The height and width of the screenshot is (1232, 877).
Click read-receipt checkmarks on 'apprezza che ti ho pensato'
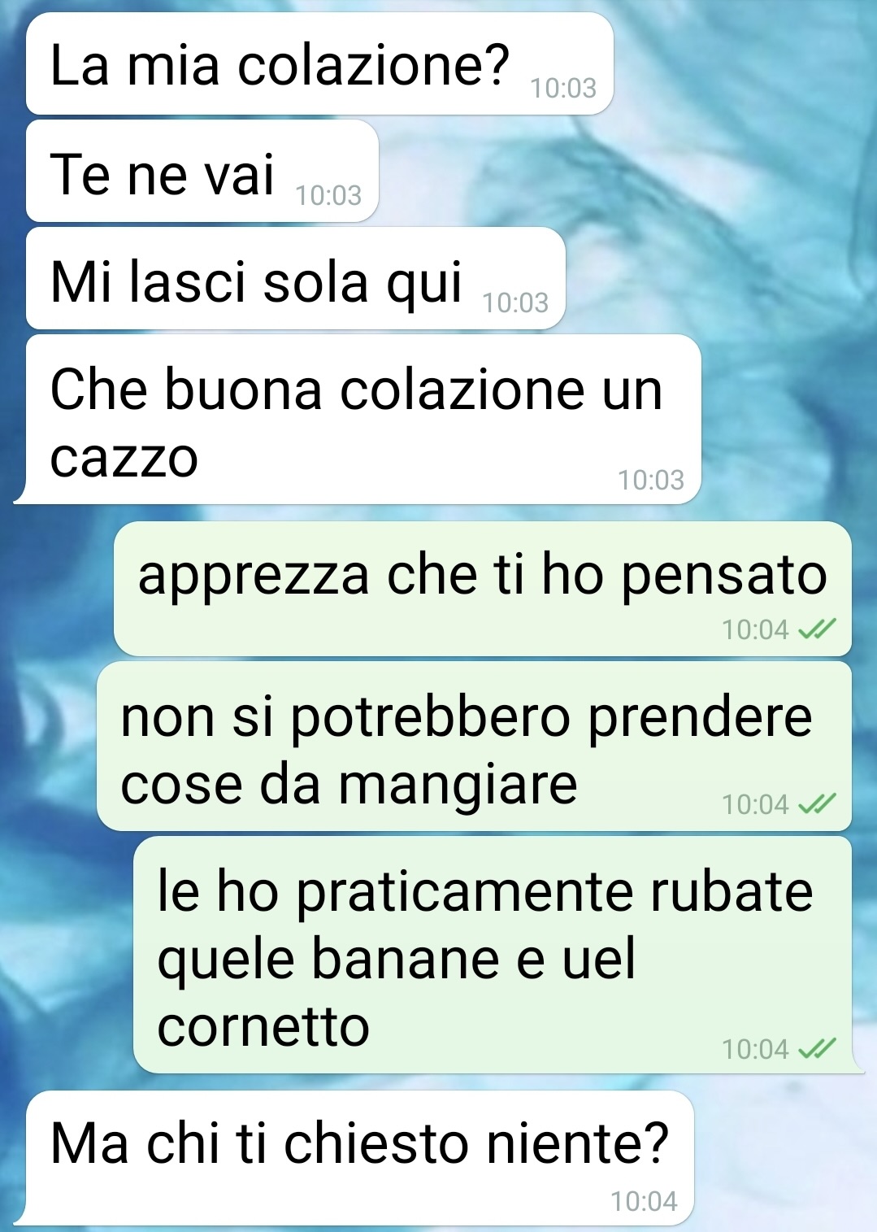(x=816, y=629)
